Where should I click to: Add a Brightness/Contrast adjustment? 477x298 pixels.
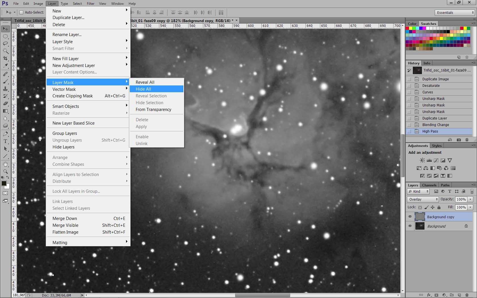[422, 161]
